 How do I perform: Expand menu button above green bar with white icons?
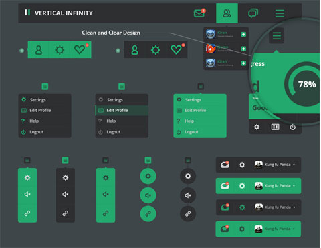pos(27,160)
